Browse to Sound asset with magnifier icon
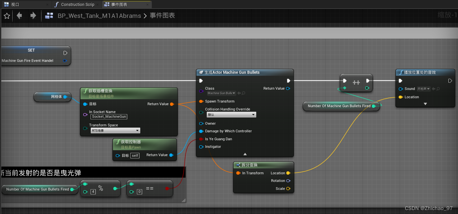Screen dimensions: 458x214 tap(438, 89)
